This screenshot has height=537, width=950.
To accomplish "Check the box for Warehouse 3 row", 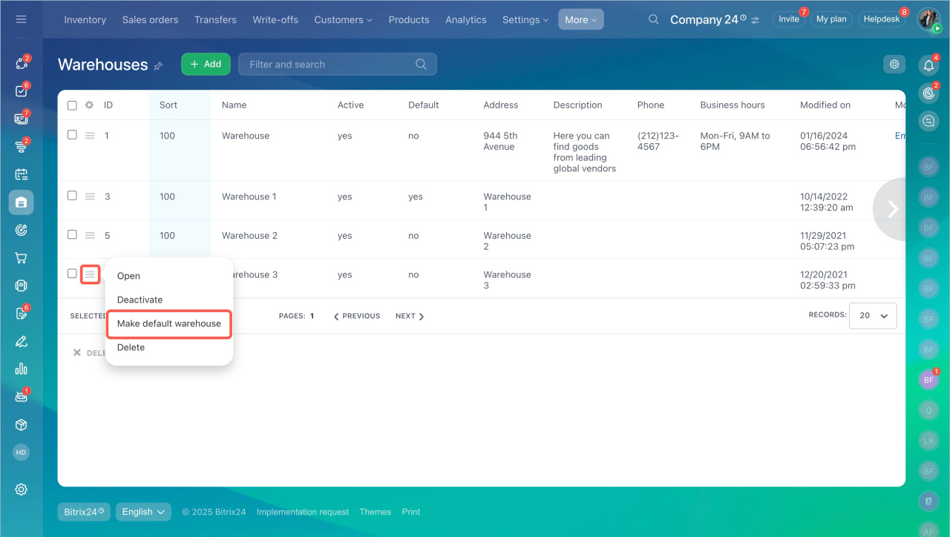I will (x=72, y=274).
